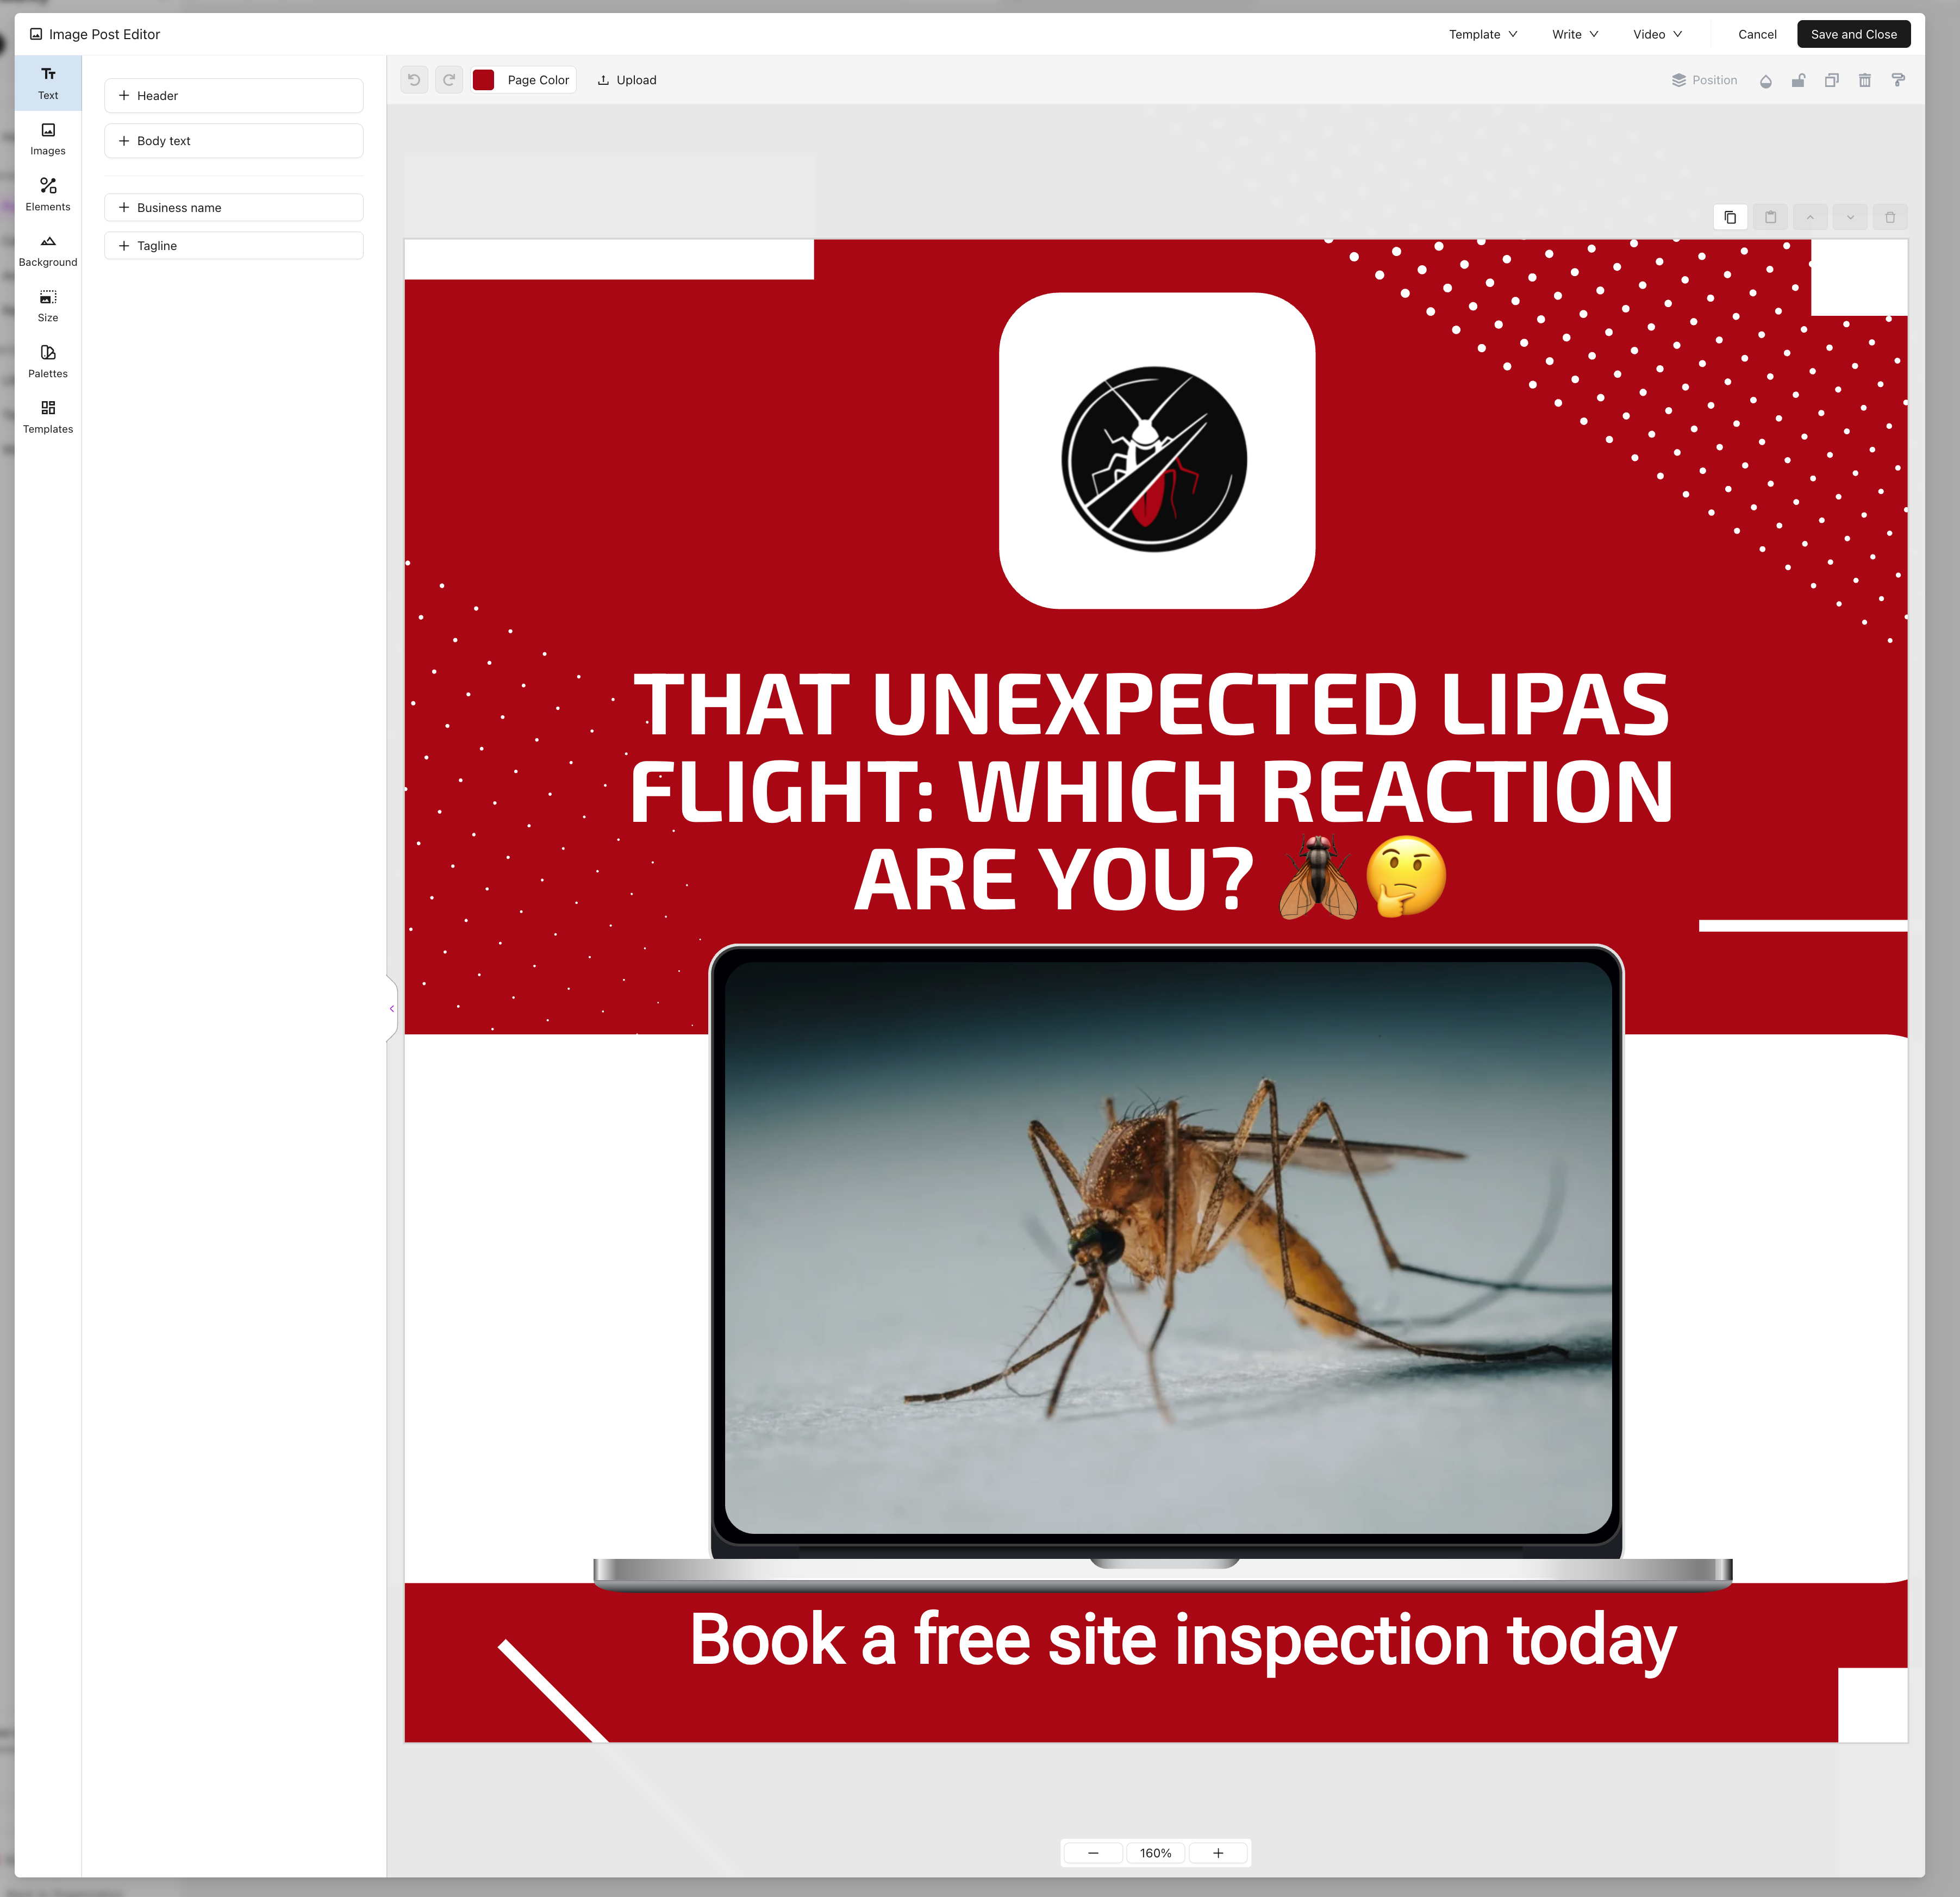
Task: Click the paint roller style icon
Action: point(1898,80)
